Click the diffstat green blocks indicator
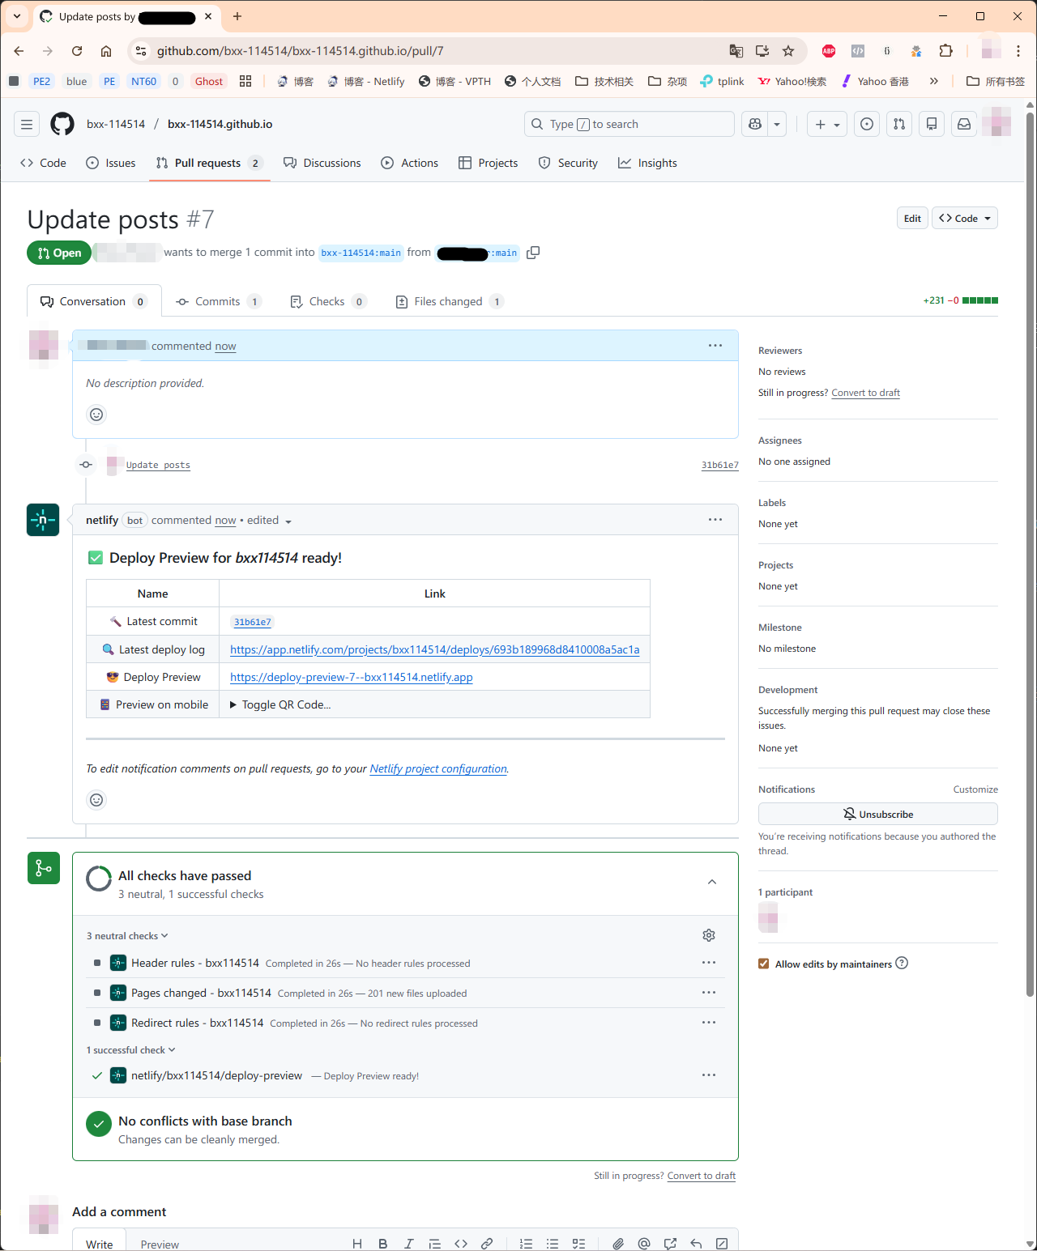Image resolution: width=1037 pixels, height=1251 pixels. 980,300
